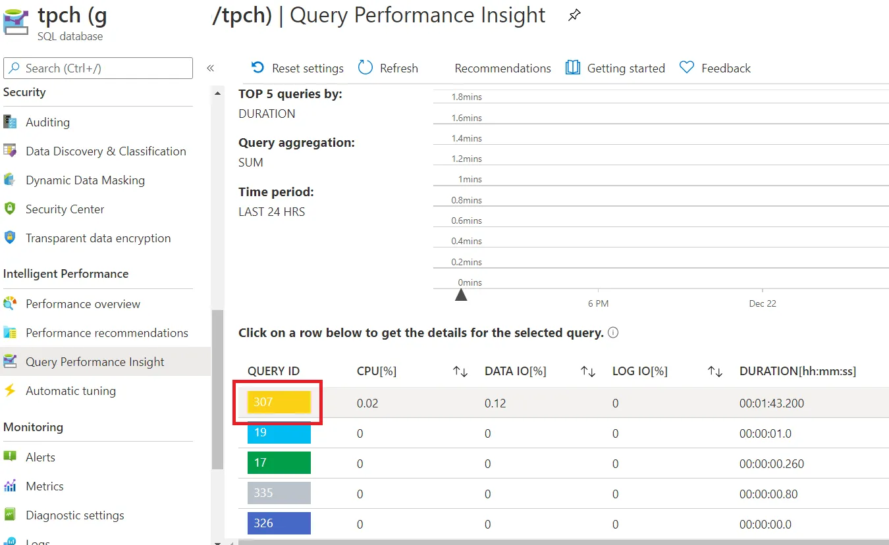Viewport: 889px width, 545px height.
Task: Click the Alerts icon
Action: pyautogui.click(x=10, y=457)
